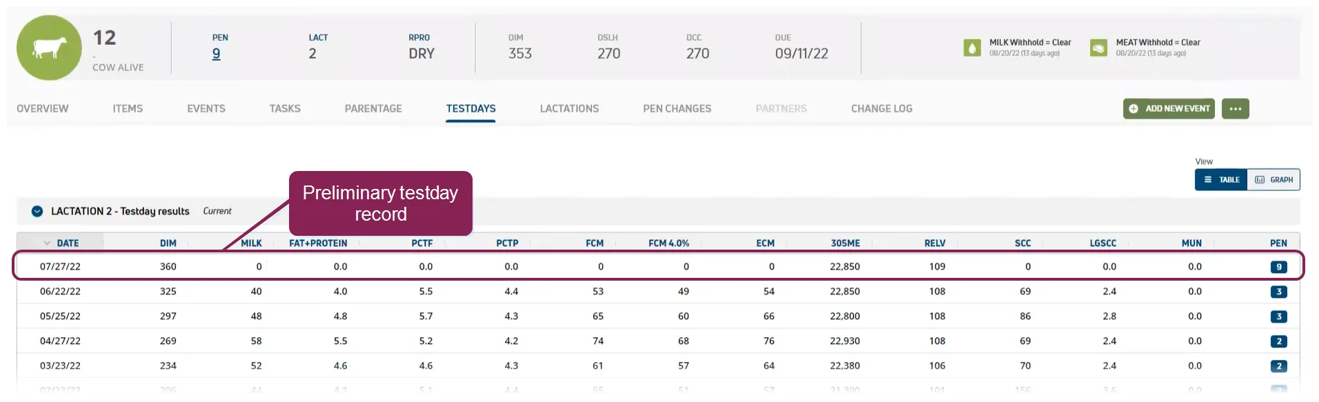The height and width of the screenshot is (402, 1319).
Task: Click the cow number 12
Action: tap(105, 37)
